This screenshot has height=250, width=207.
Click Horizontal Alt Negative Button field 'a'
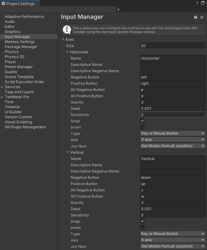173,90
